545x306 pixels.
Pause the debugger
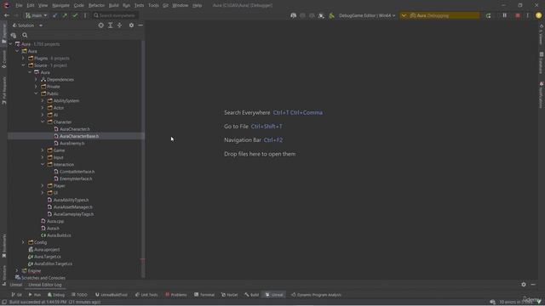[x=505, y=15]
